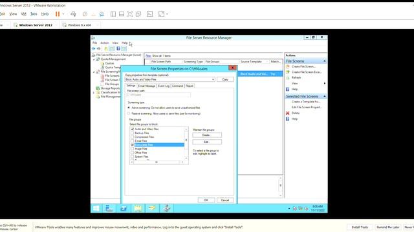
Task: Switch to the Windows 8.x x64 VM tab
Action: [79, 25]
